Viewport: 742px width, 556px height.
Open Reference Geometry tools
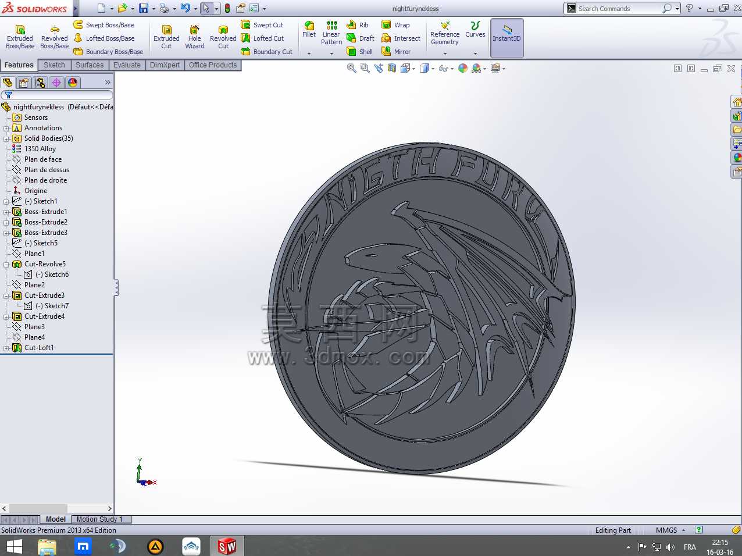point(445,33)
